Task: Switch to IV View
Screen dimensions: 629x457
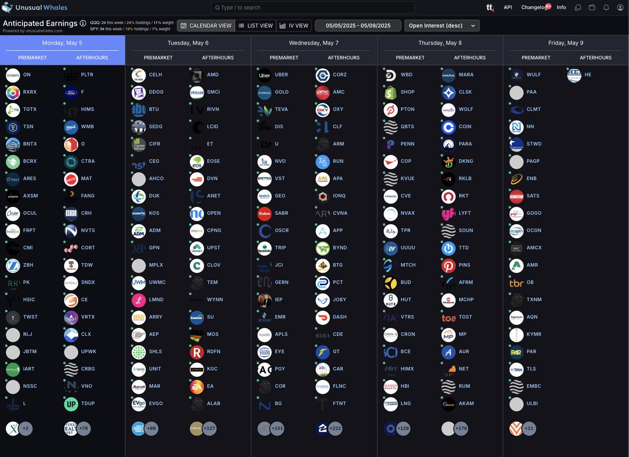Action: [294, 26]
